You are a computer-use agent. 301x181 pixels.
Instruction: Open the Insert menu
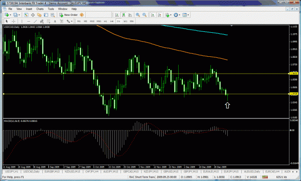click(x=29, y=9)
